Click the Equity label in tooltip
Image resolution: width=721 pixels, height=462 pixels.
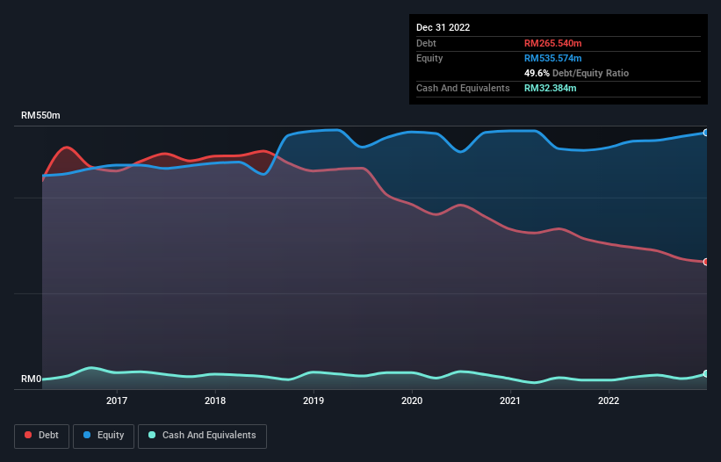point(429,58)
